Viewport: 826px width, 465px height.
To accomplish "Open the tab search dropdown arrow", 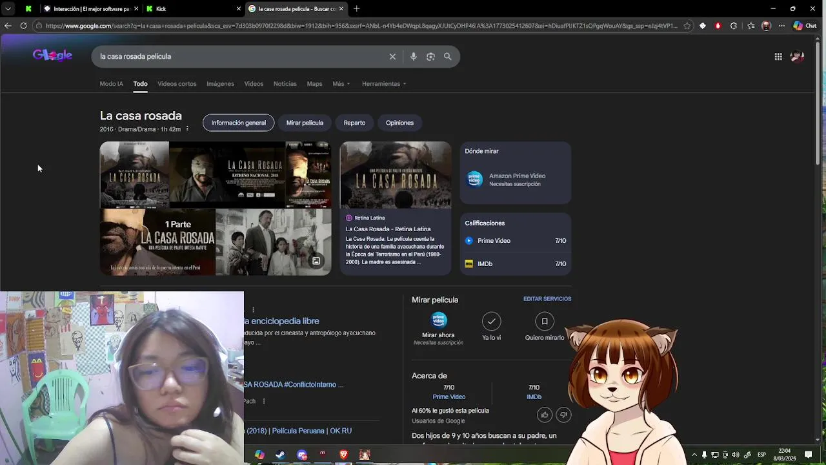I will 8,8.
